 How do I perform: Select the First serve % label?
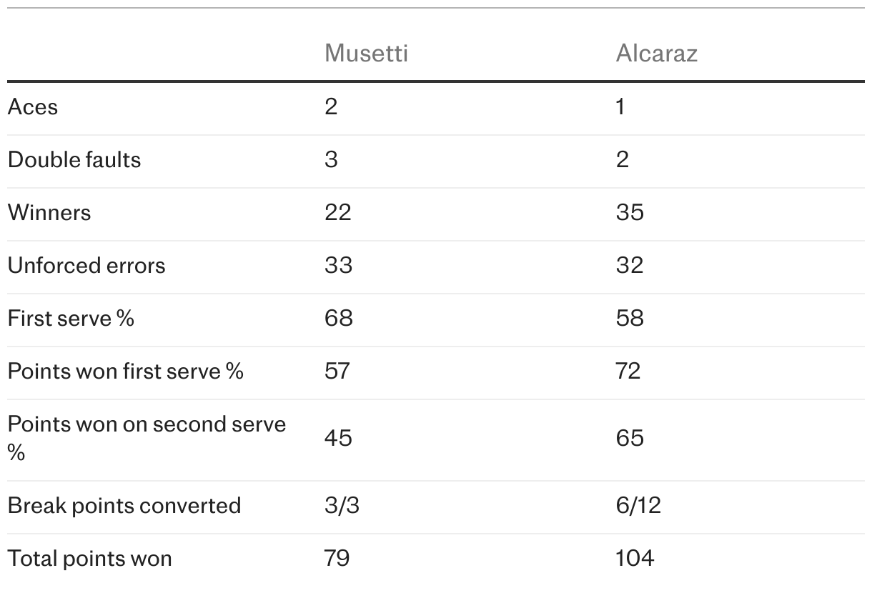click(71, 319)
